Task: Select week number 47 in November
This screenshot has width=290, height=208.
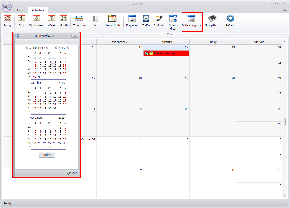Action: 29,139
